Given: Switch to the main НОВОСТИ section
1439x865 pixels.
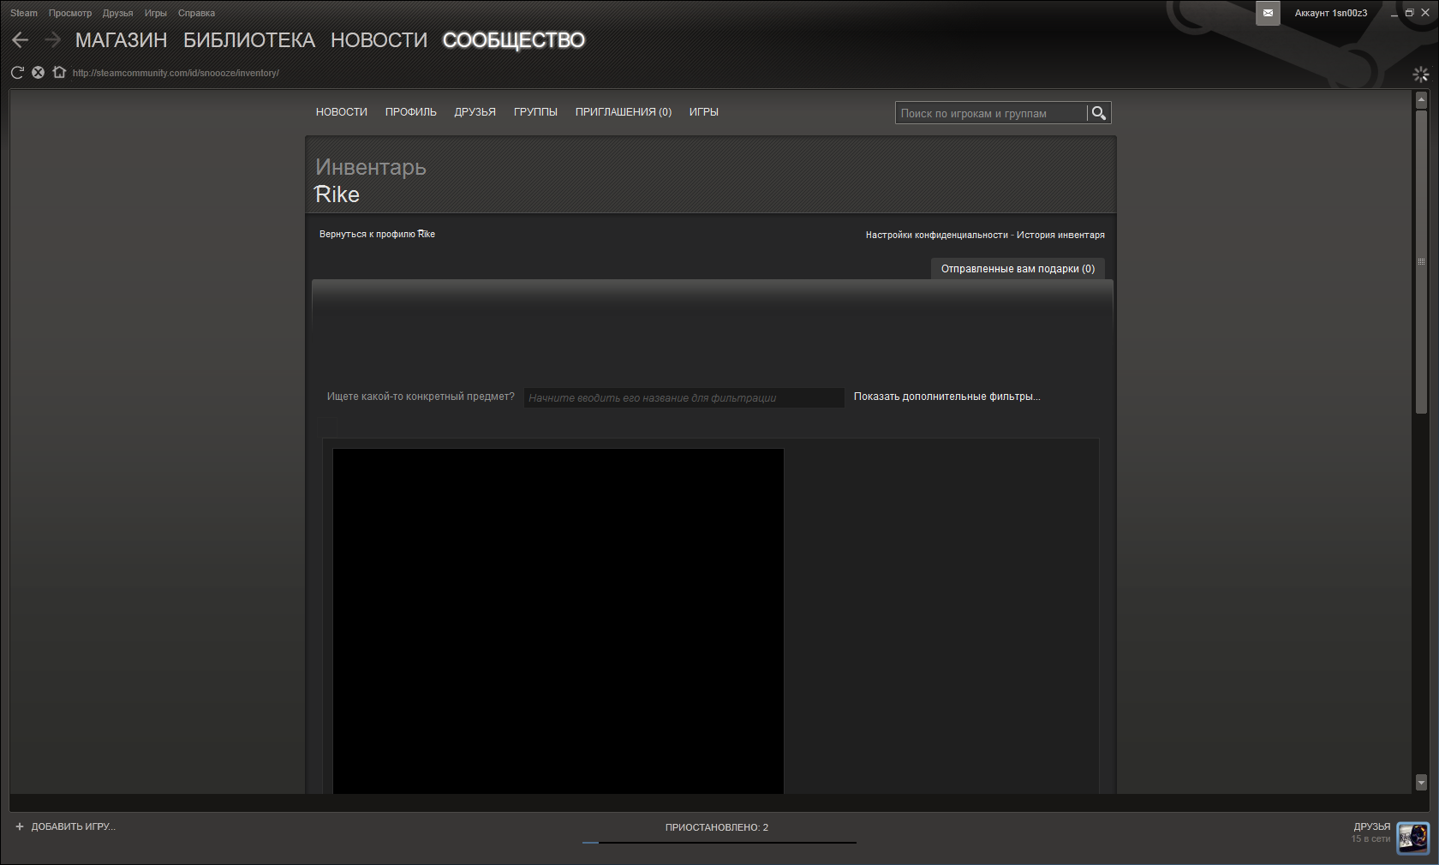Looking at the screenshot, I should pyautogui.click(x=379, y=40).
